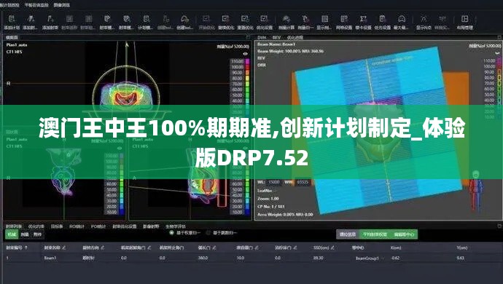This screenshot has width=503, height=284.
Task: Click the 剂量计算 (dose calculation) toolbar icon
Action: tap(286, 22)
